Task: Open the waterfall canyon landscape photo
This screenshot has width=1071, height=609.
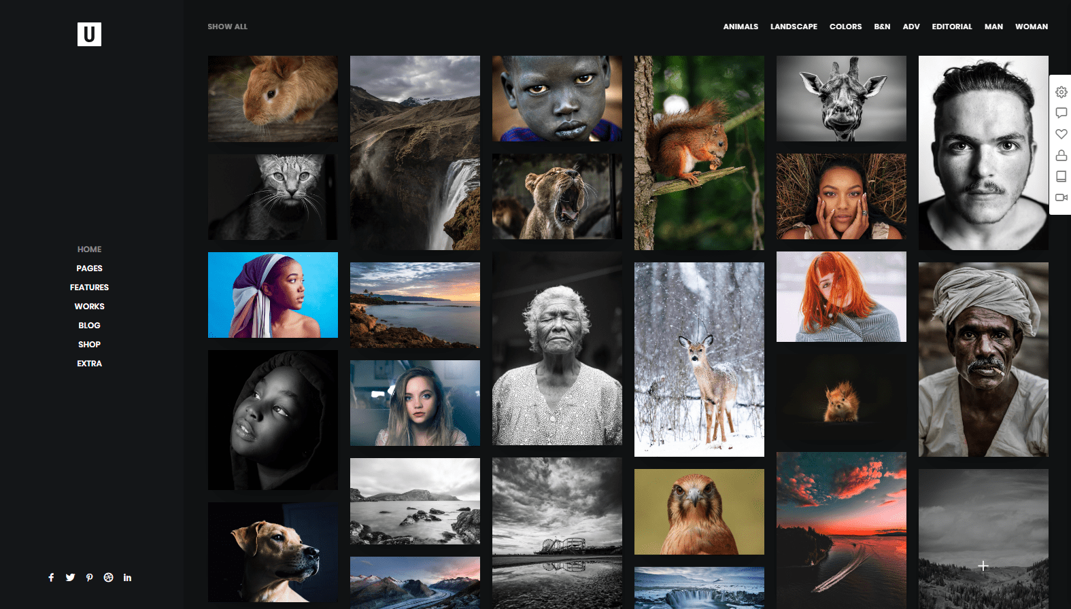Action: coord(415,153)
